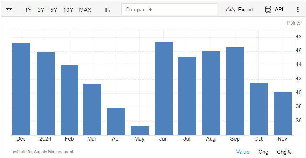Click the API button label
This screenshot has width=306, height=158.
(x=279, y=10)
